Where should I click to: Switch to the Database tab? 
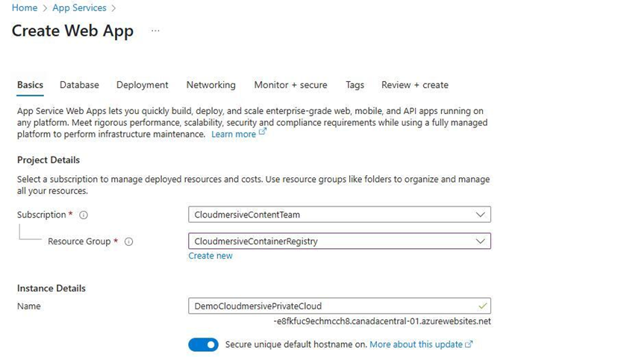coord(79,85)
